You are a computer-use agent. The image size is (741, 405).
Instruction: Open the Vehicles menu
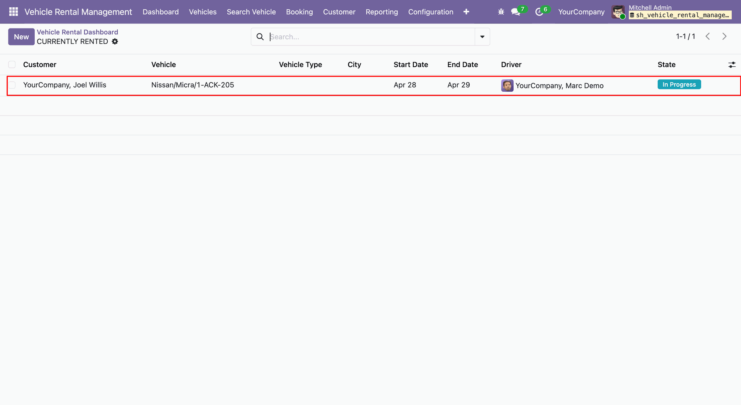(x=203, y=12)
